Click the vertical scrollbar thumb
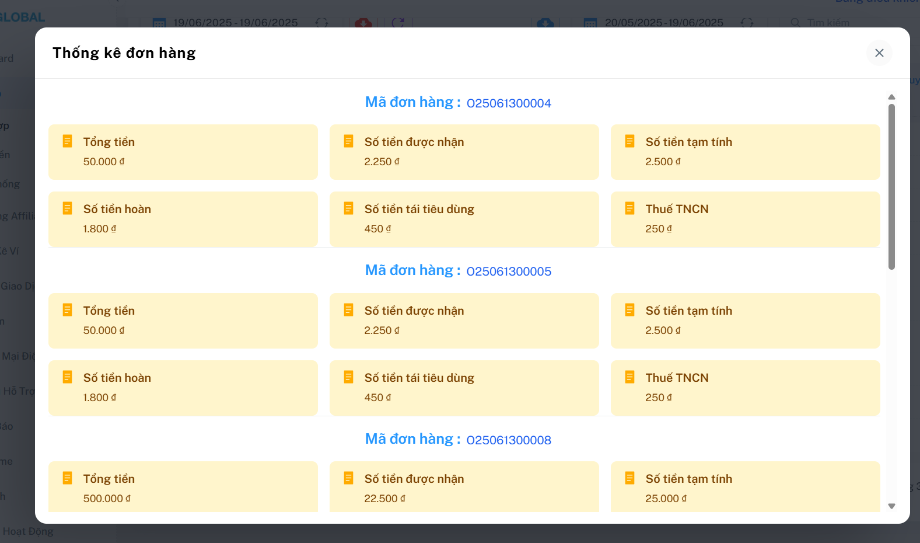This screenshot has height=543, width=920. coord(891,187)
